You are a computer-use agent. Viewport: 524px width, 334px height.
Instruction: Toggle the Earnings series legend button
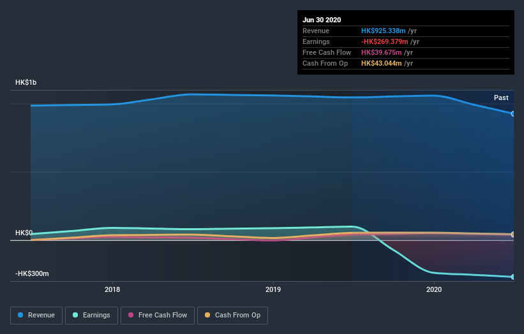(x=91, y=316)
